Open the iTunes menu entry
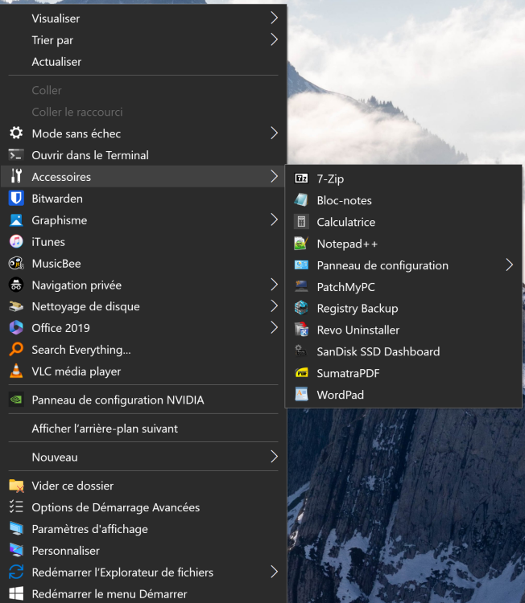The image size is (525, 603). 143,241
